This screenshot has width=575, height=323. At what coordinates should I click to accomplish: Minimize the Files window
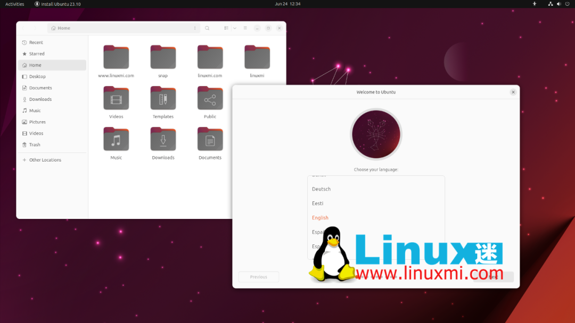(257, 28)
